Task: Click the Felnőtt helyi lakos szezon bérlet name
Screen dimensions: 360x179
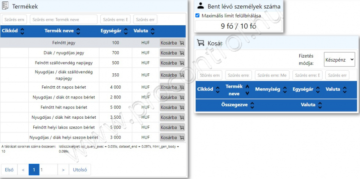Action: click(64, 127)
